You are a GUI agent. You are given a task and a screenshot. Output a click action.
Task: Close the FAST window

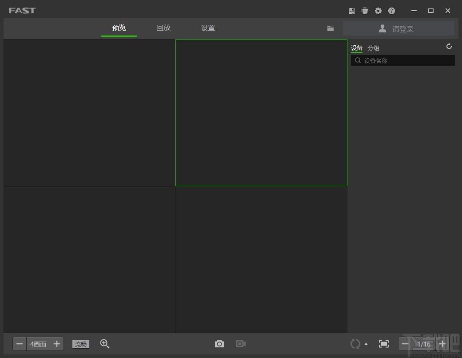448,11
